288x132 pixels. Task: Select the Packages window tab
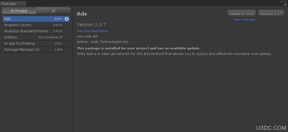pos(13,4)
